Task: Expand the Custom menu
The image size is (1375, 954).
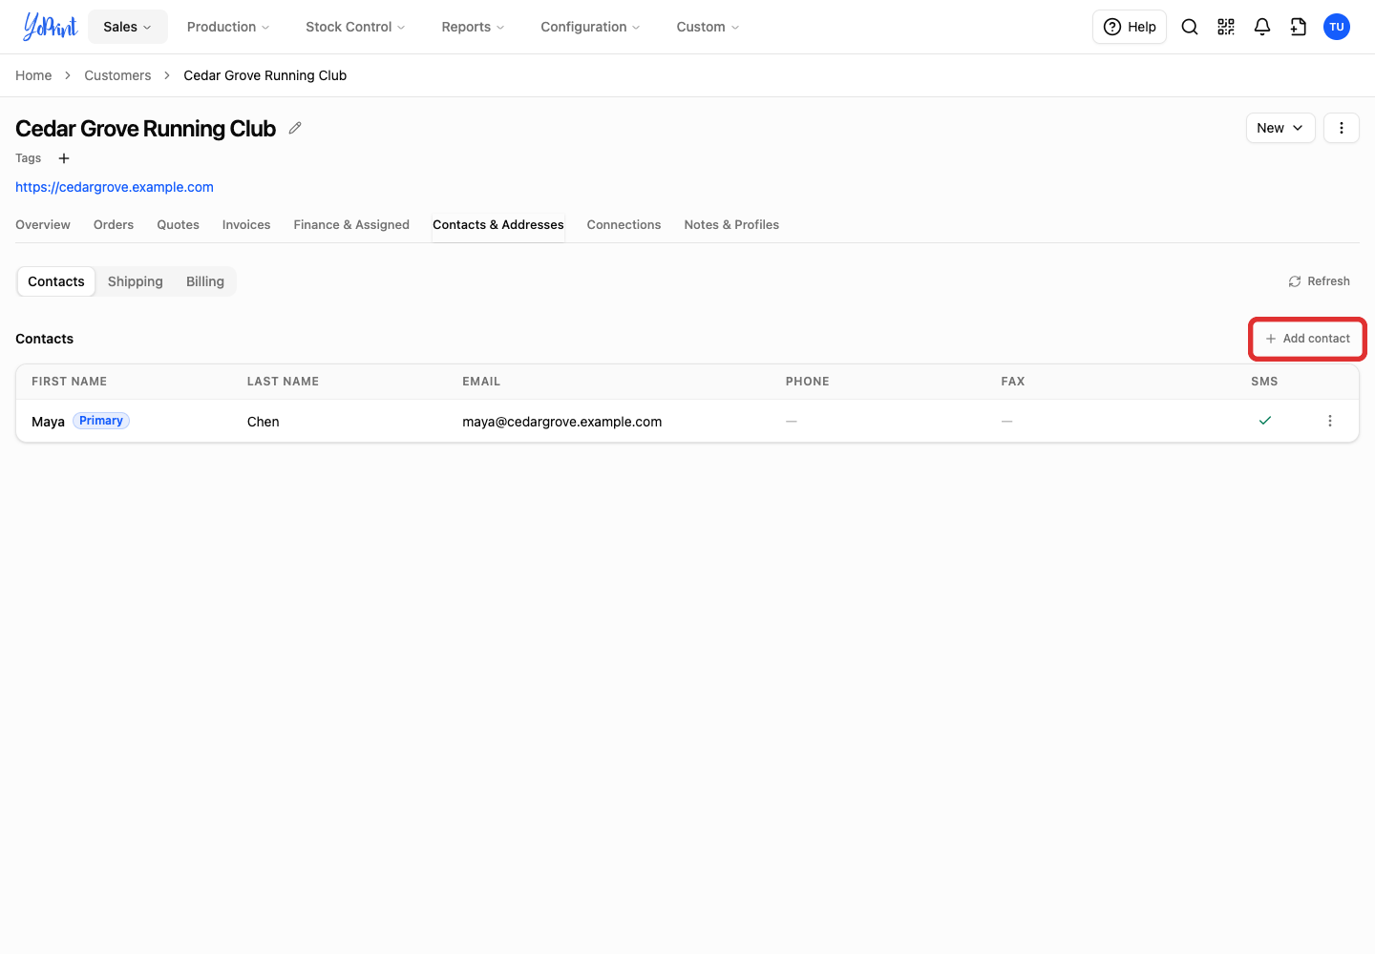Action: pos(708,27)
